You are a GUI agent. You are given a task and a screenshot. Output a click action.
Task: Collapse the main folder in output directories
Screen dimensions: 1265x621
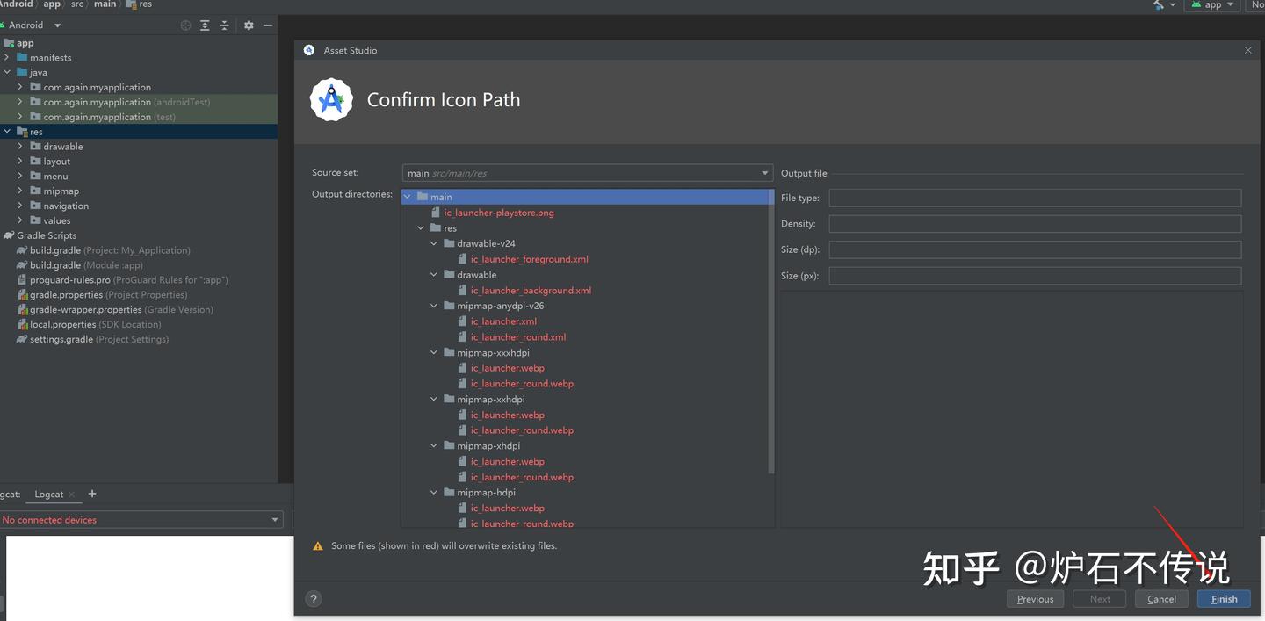[408, 197]
